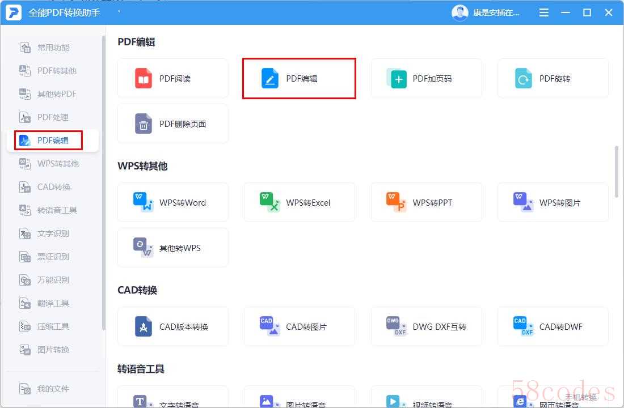Click the PDF转其他 sidebar icon
Screen dimensions: 624x408
tap(24, 71)
